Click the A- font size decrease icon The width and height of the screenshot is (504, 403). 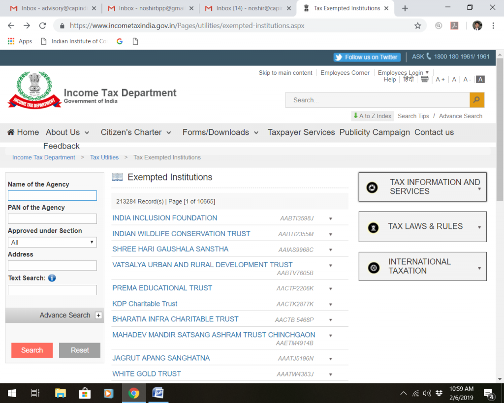pos(466,79)
